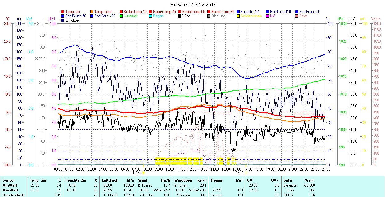Image resolution: width=385 pixels, height=197 pixels.
Task: Click the chart title Mittwoch, 03.02.2016
Action: click(x=193, y=5)
